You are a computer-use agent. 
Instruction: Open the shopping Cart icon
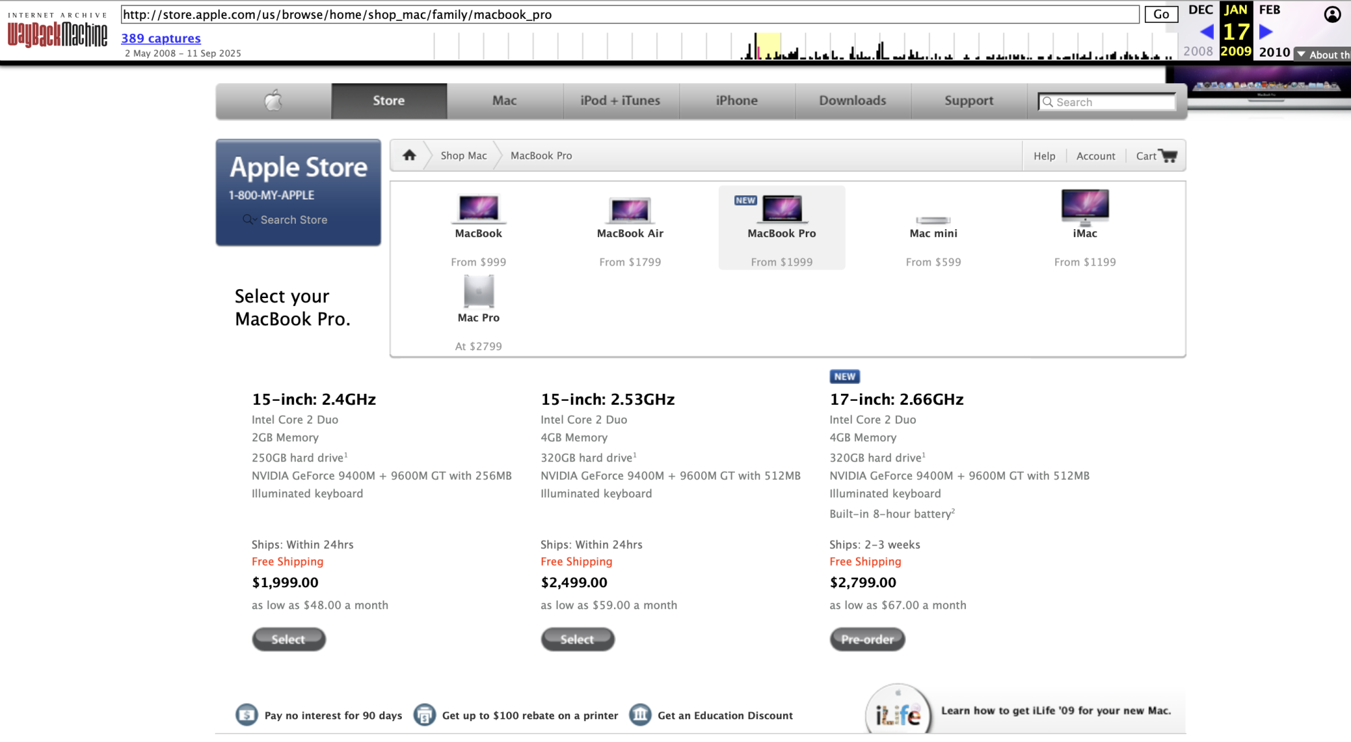[1169, 155]
